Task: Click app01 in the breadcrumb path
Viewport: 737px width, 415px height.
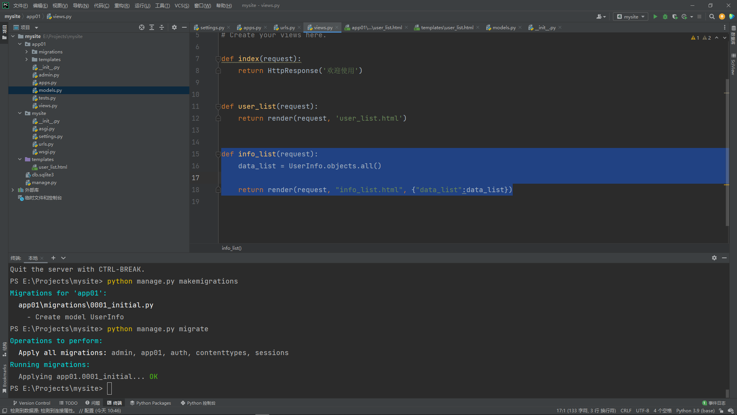Action: tap(33, 17)
